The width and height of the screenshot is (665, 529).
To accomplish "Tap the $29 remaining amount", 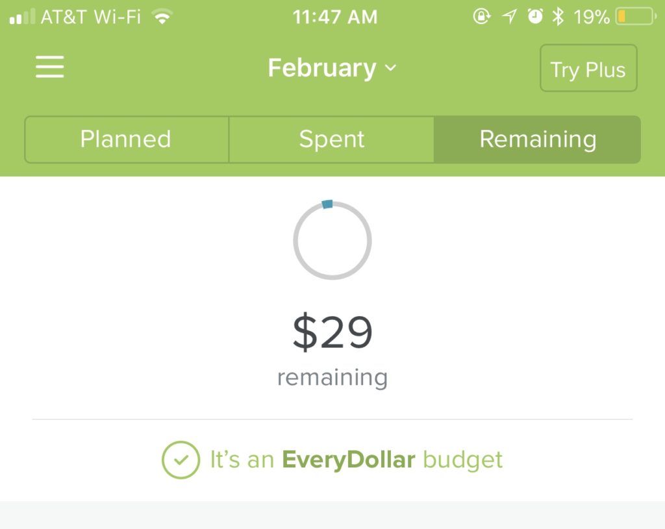I will pos(332,332).
